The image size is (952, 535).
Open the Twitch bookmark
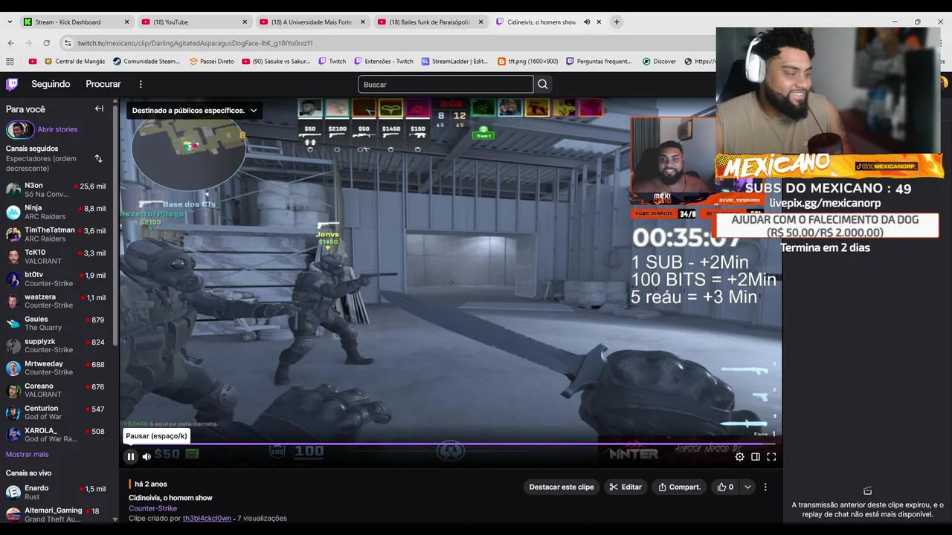332,62
